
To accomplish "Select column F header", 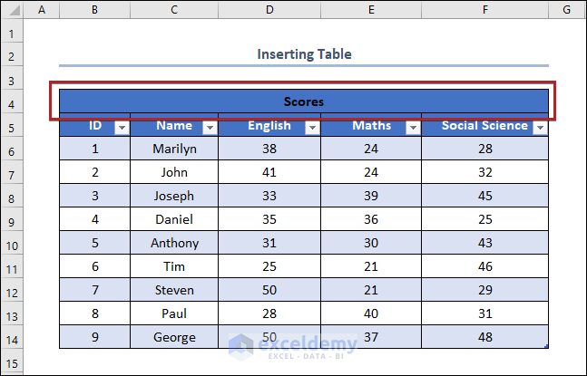I will (x=485, y=9).
